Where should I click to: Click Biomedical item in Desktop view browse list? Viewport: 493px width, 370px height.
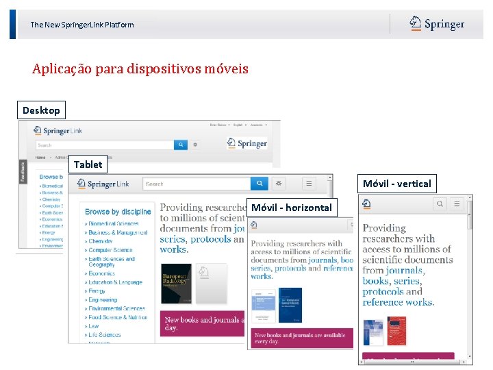point(51,186)
